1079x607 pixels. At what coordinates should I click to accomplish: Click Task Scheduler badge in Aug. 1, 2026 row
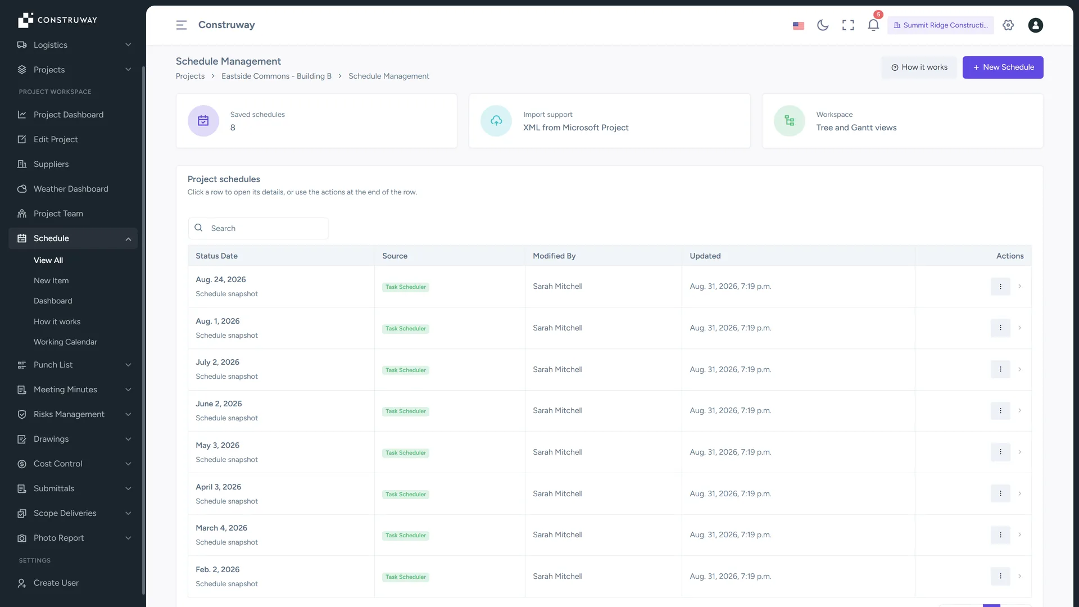pos(406,329)
